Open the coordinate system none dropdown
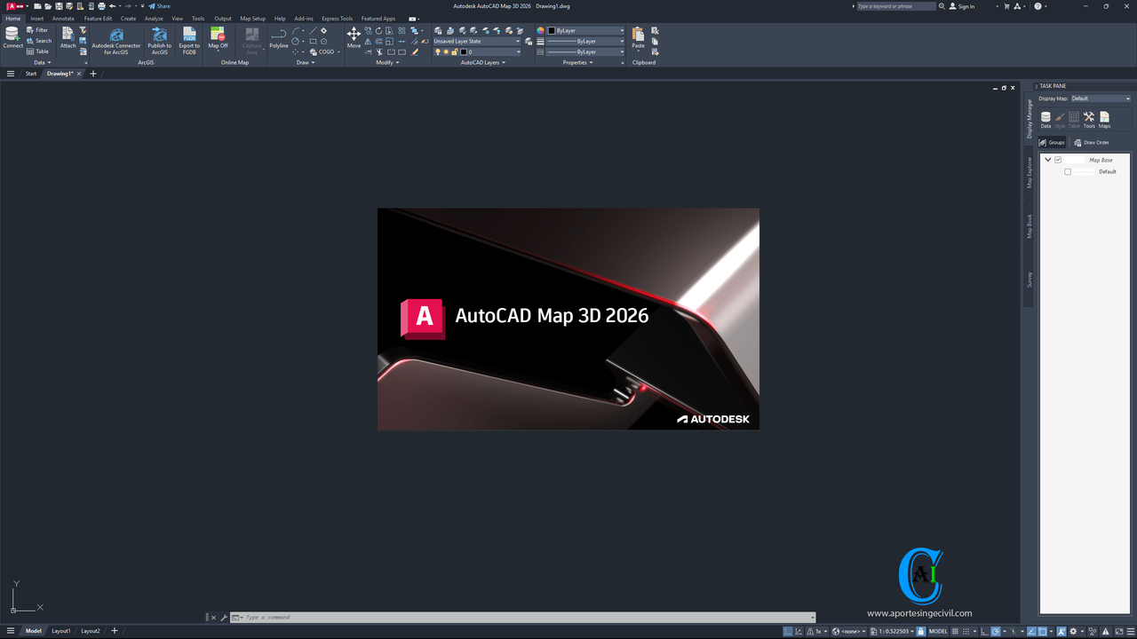Viewport: 1137px width, 639px height. (x=848, y=631)
